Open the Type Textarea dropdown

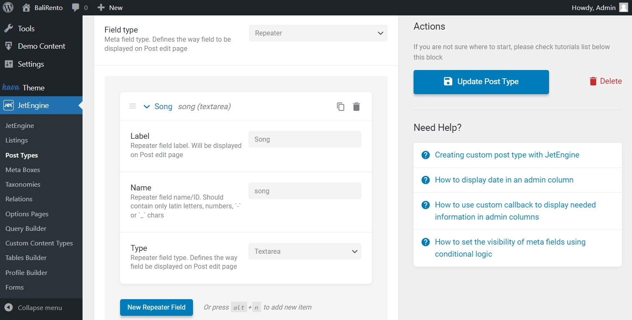[305, 251]
